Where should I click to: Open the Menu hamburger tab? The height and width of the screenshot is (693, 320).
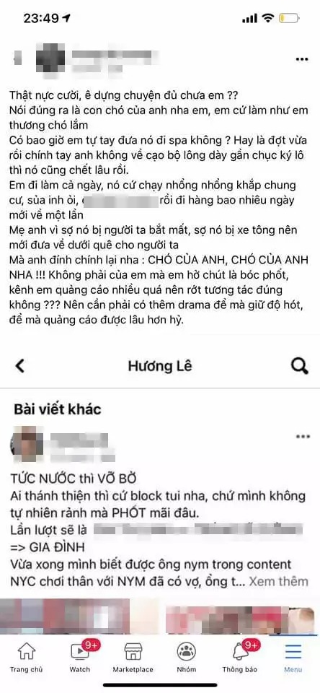[293, 658]
